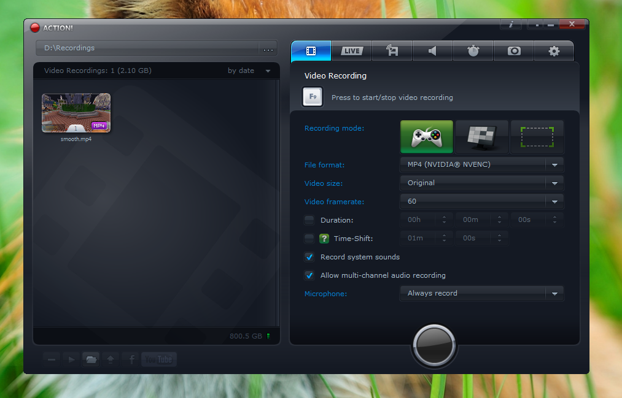Viewport: 622px width, 398px height.
Task: Browse recordings folder with the ... button
Action: coord(268,48)
